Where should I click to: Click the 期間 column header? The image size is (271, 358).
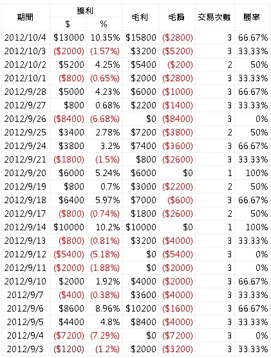[26, 17]
